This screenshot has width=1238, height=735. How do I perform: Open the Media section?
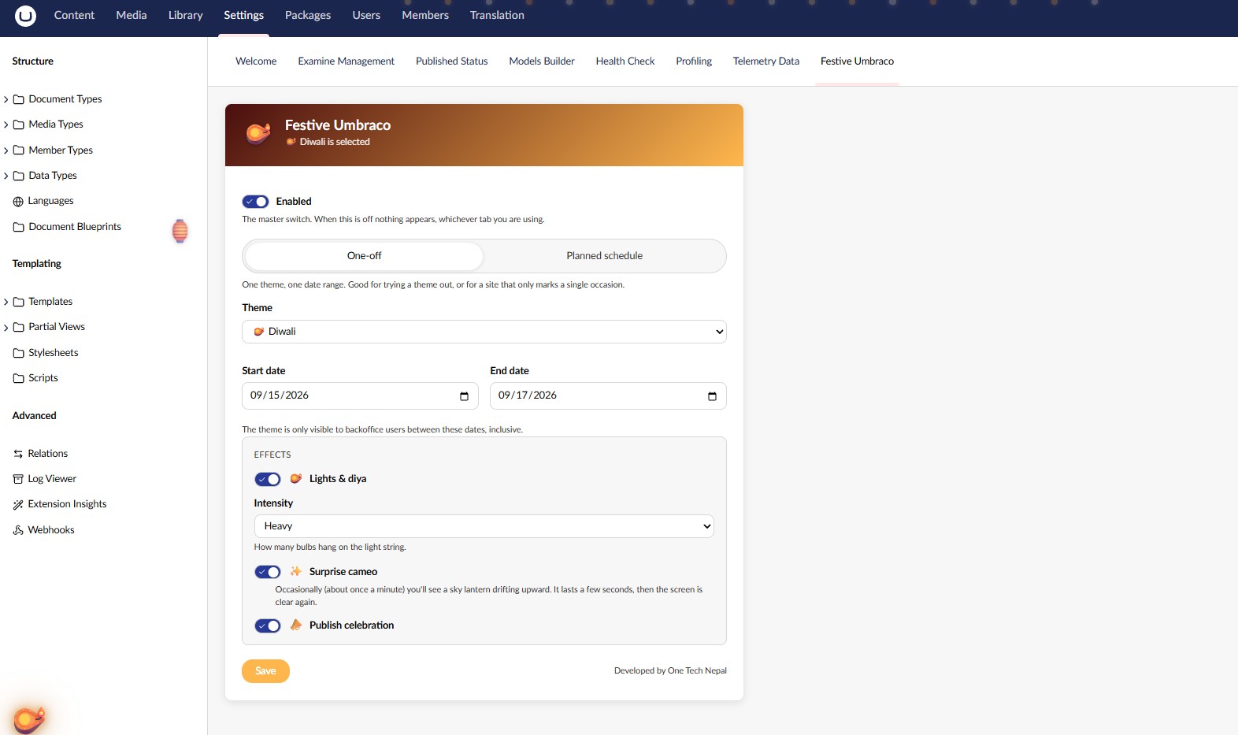[x=132, y=15]
